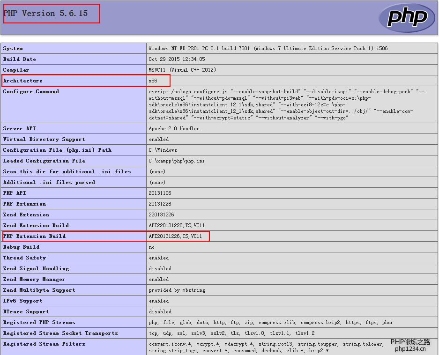
Task: Select the 220131226 Zend Extension value
Action: click(161, 214)
